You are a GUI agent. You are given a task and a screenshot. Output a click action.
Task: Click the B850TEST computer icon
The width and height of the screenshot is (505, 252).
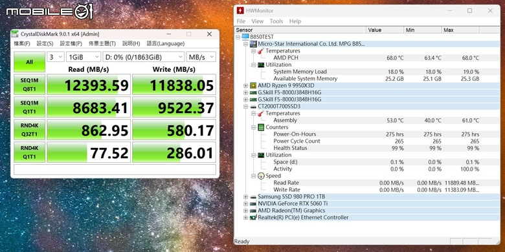245,37
